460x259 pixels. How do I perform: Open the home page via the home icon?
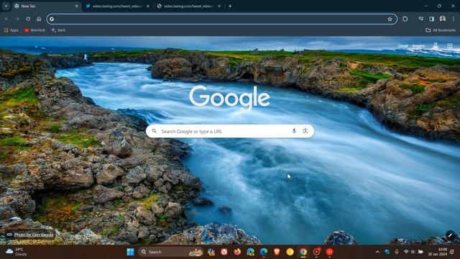tap(39, 19)
